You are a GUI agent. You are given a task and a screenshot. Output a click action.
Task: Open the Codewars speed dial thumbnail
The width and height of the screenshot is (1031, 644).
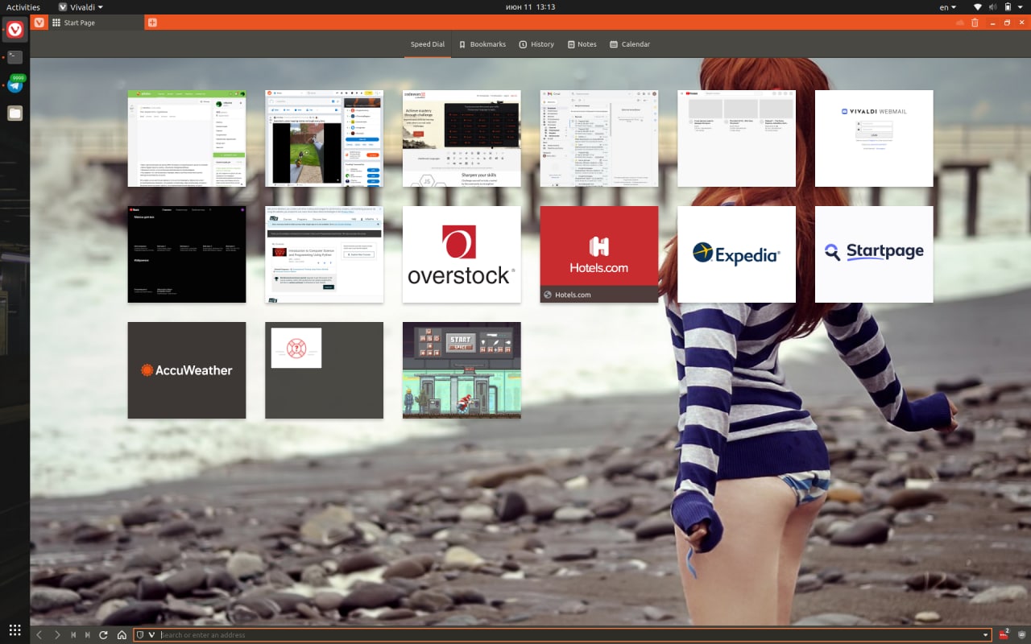coord(462,138)
